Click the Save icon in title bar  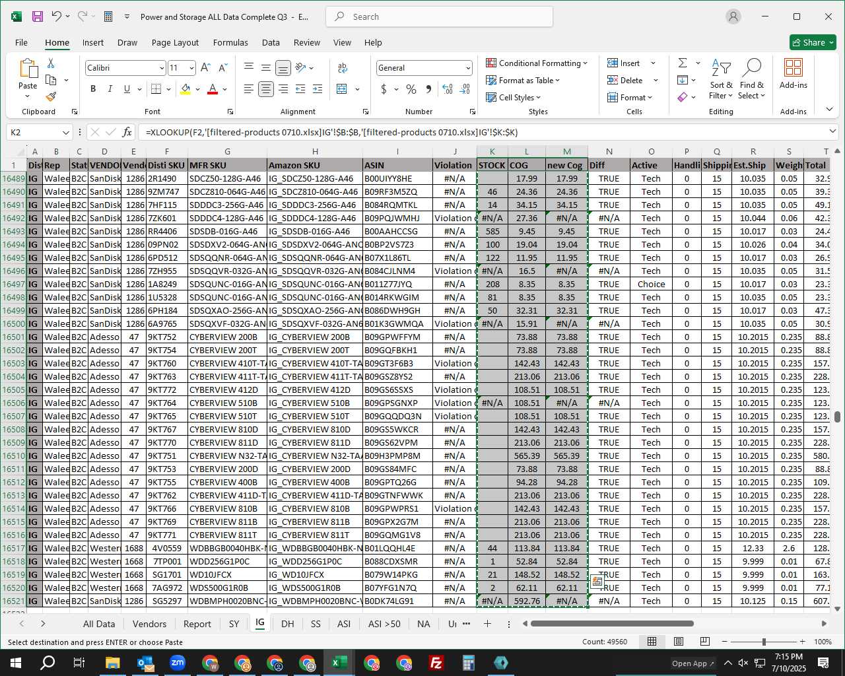[38, 17]
